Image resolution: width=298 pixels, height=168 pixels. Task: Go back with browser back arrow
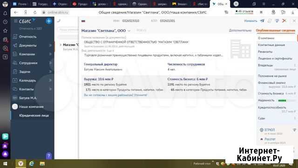click(16, 13)
